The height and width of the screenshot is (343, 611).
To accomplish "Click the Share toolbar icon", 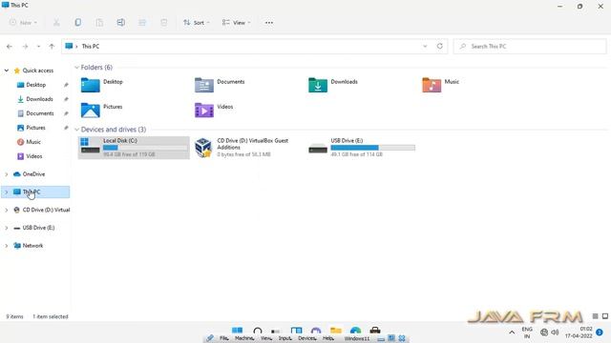I will pyautogui.click(x=142, y=23).
